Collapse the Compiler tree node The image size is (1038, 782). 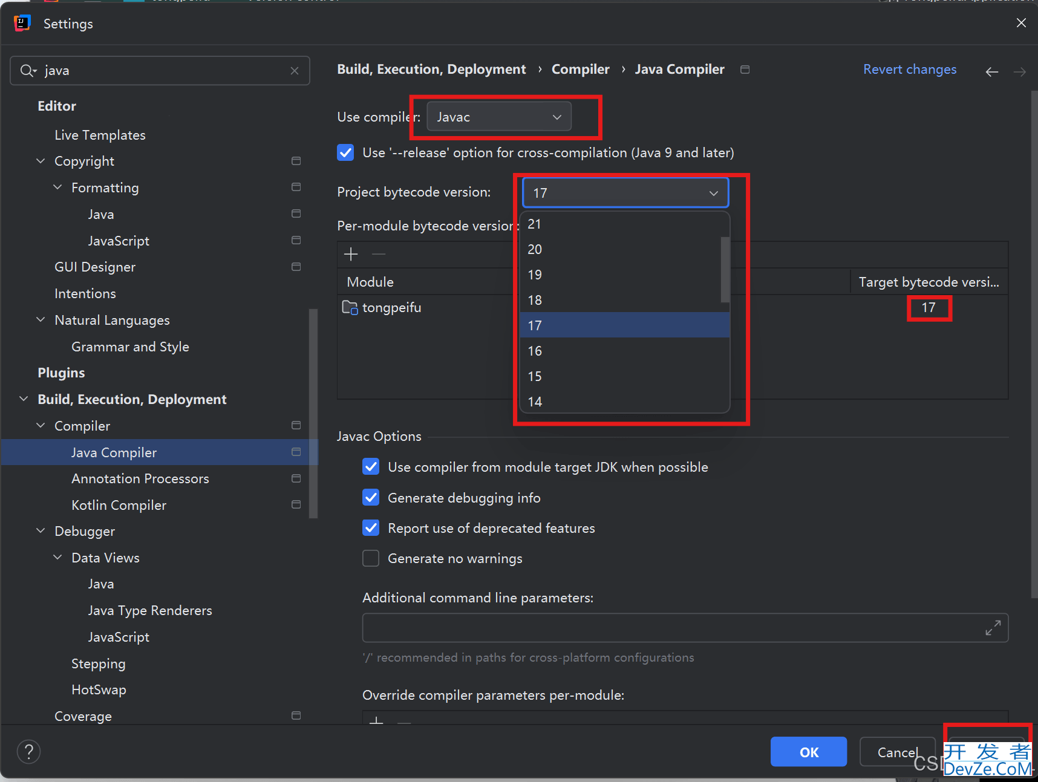[41, 425]
